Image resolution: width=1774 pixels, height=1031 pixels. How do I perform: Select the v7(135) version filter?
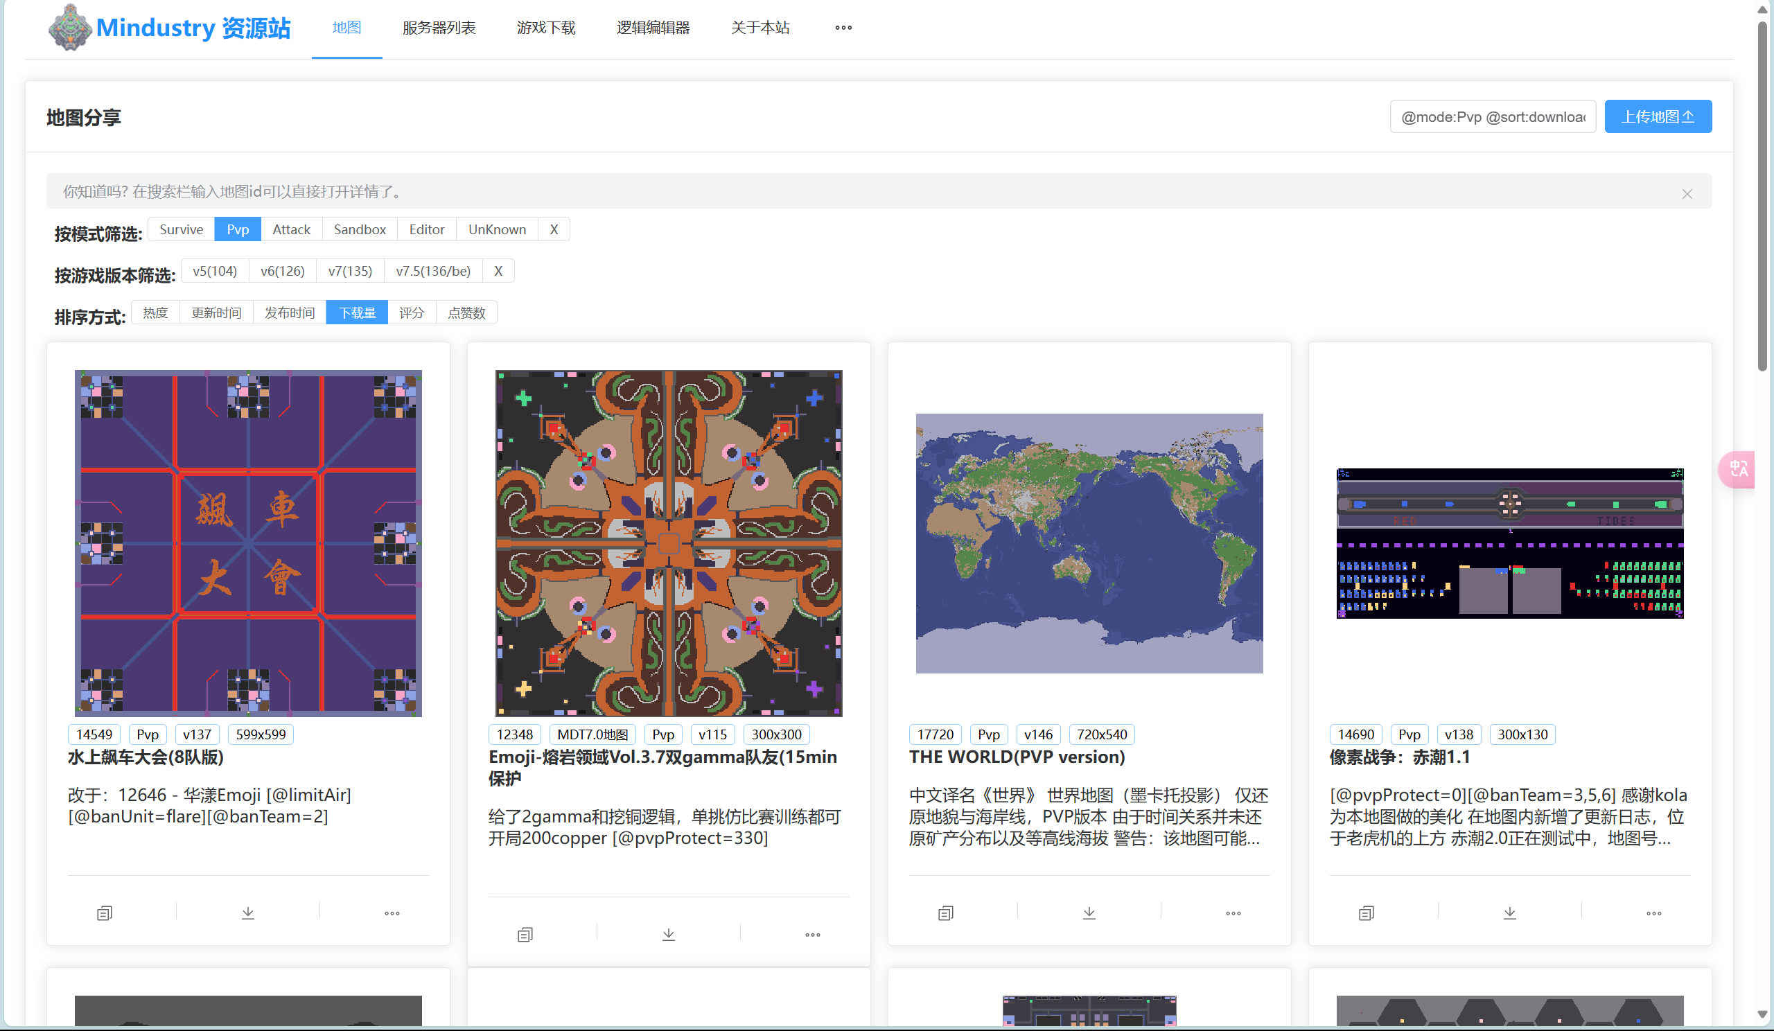coord(349,270)
